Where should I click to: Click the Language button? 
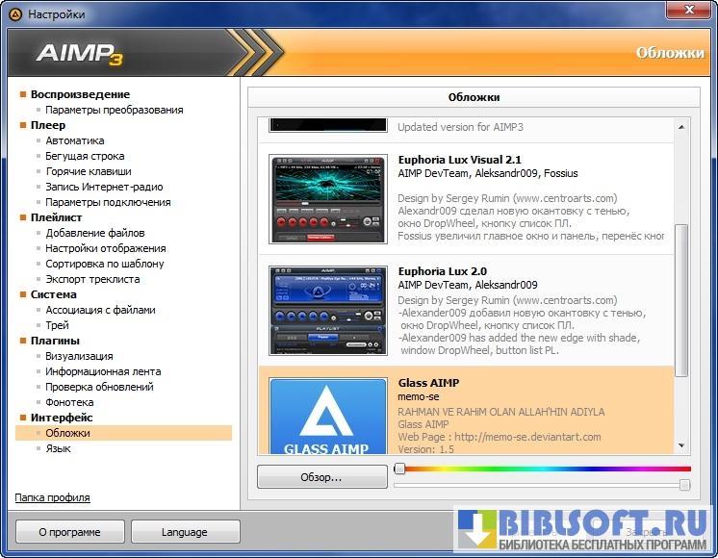point(185,532)
